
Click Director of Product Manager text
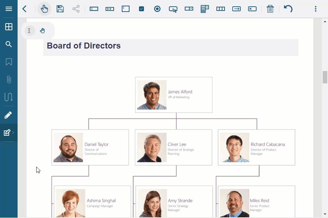(x=263, y=152)
